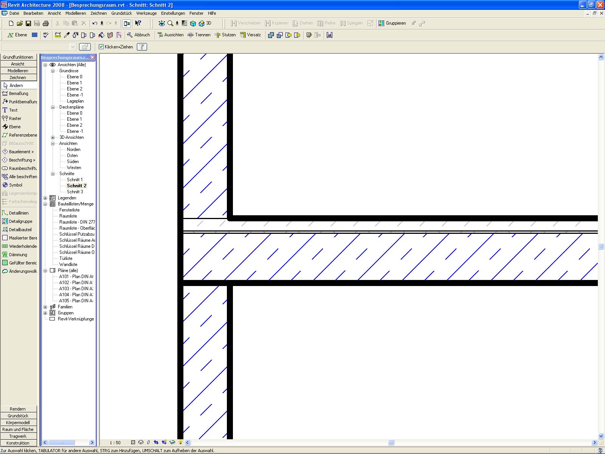
Task: Expand the Gruppen tree node
Action: (45, 313)
